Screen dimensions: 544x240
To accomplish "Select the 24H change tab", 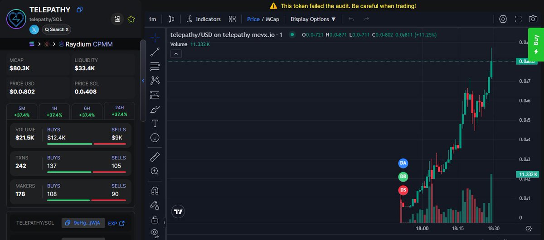I will click(x=119, y=111).
